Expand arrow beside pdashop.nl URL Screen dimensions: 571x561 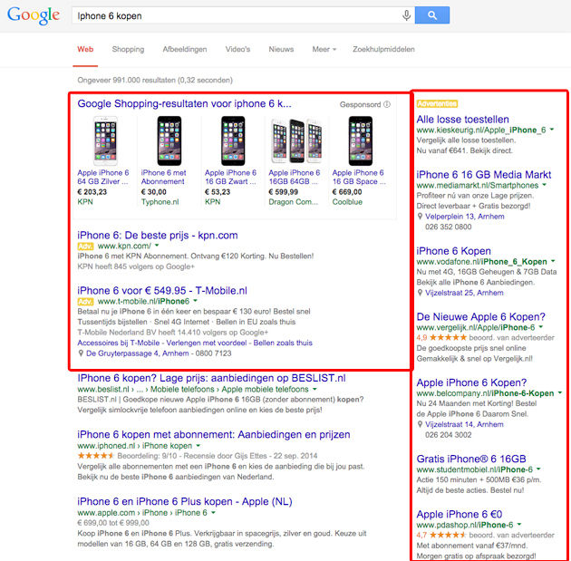[x=519, y=525]
